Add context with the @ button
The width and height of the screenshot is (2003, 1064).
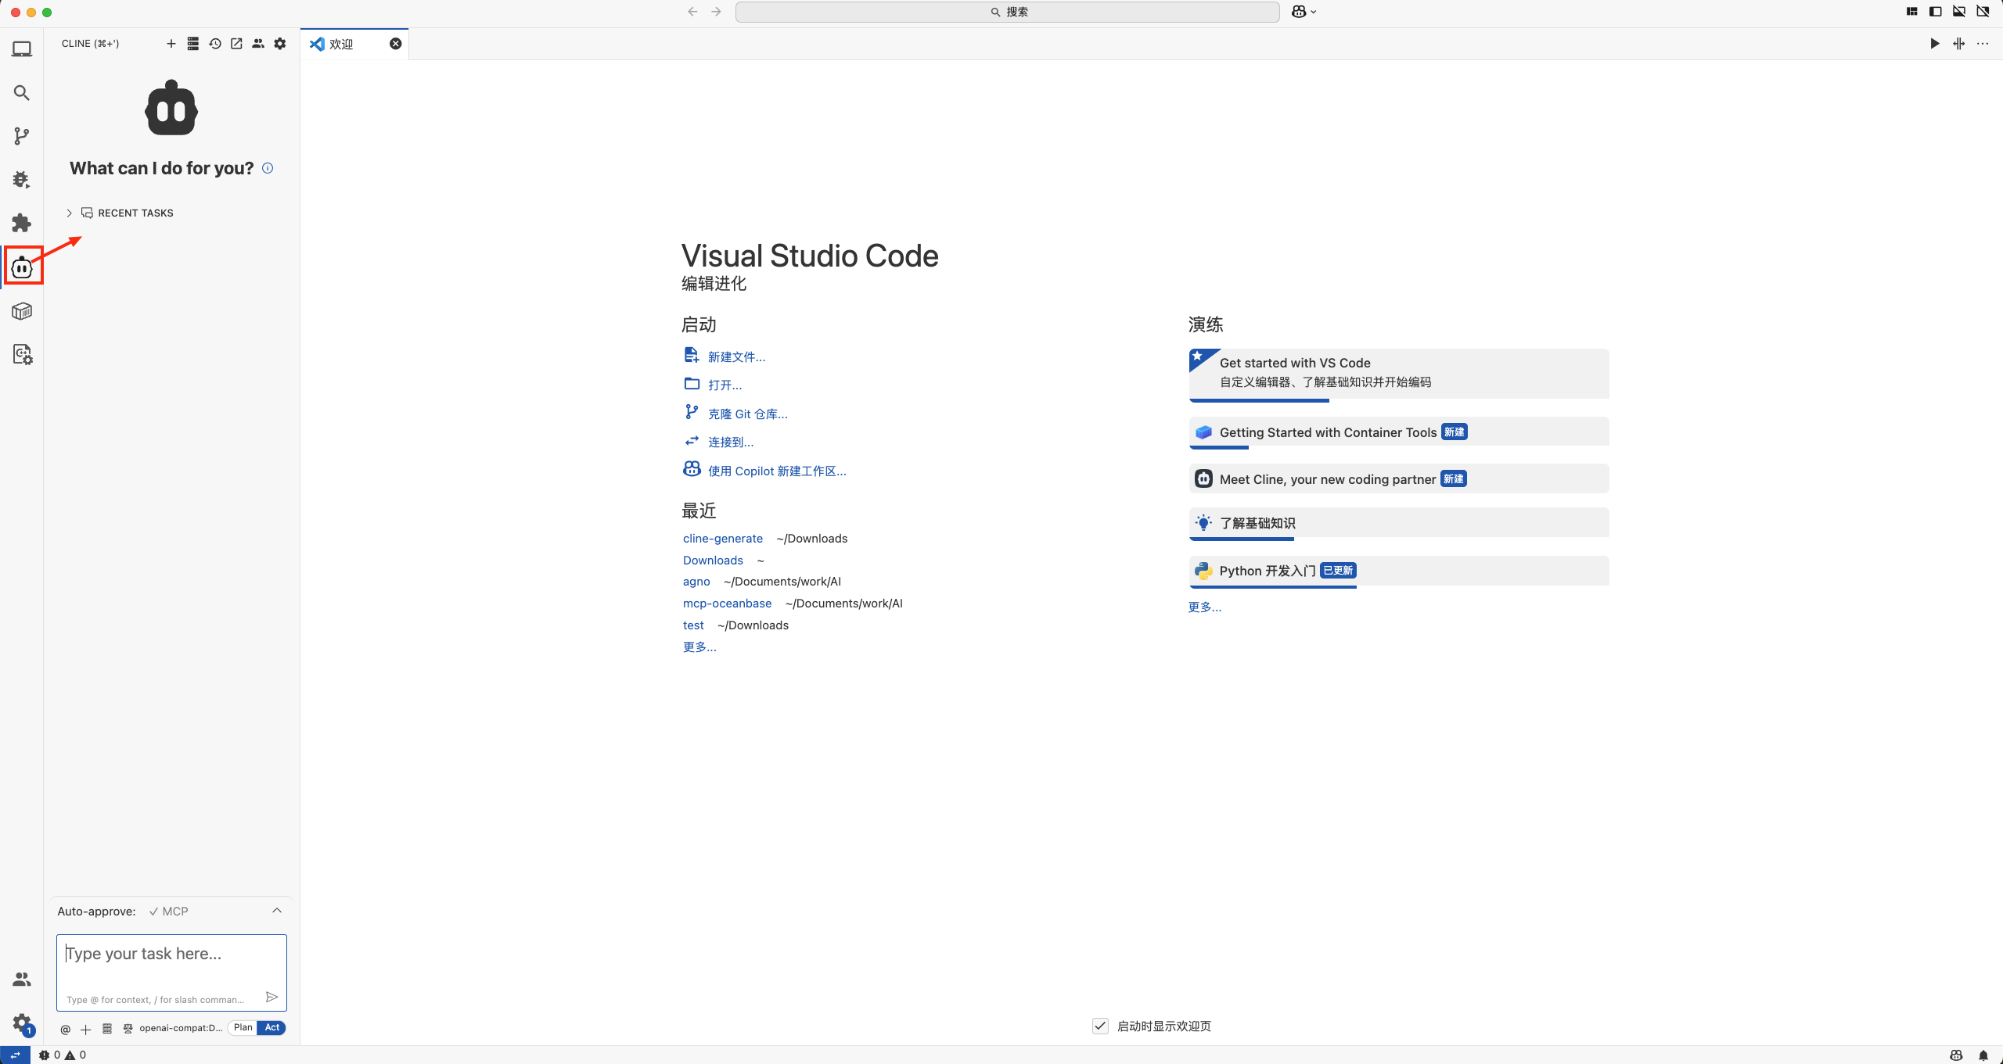tap(66, 1029)
